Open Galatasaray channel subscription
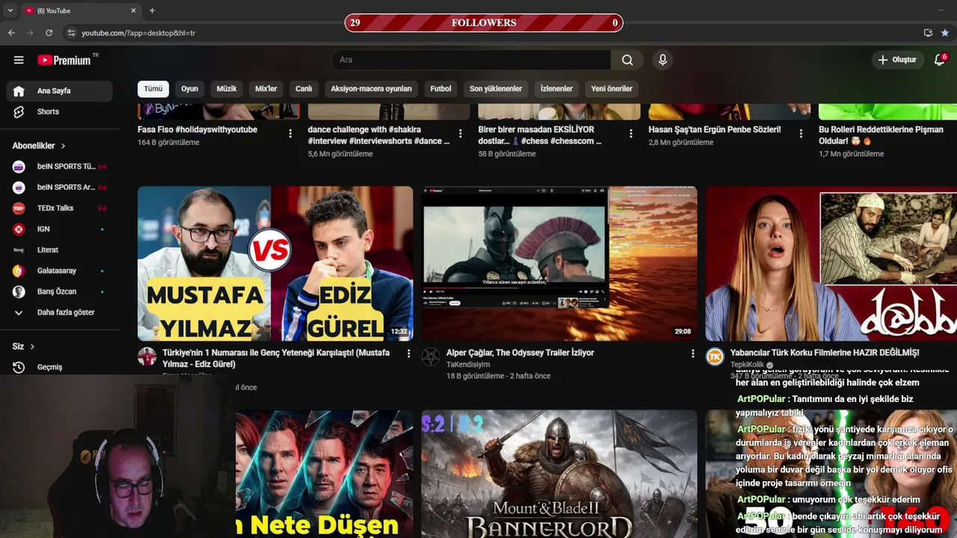957x538 pixels. (60, 270)
